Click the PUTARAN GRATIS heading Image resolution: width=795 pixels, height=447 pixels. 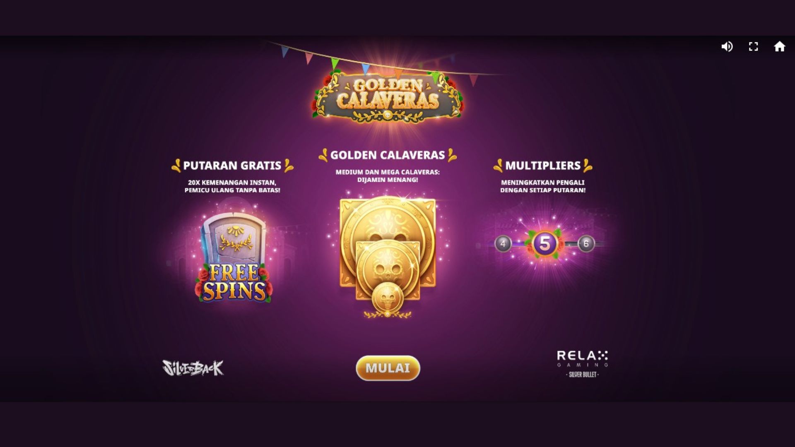[x=232, y=166]
